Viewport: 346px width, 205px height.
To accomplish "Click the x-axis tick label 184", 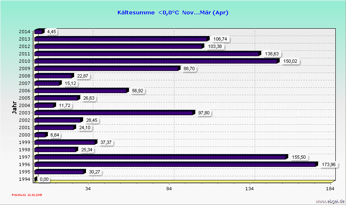I will (x=330, y=189).
